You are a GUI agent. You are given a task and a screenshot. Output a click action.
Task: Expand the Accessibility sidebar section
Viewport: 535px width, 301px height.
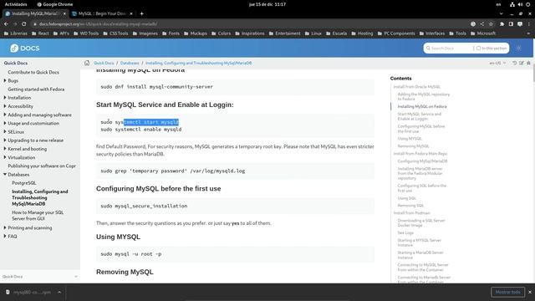[x=5, y=106]
